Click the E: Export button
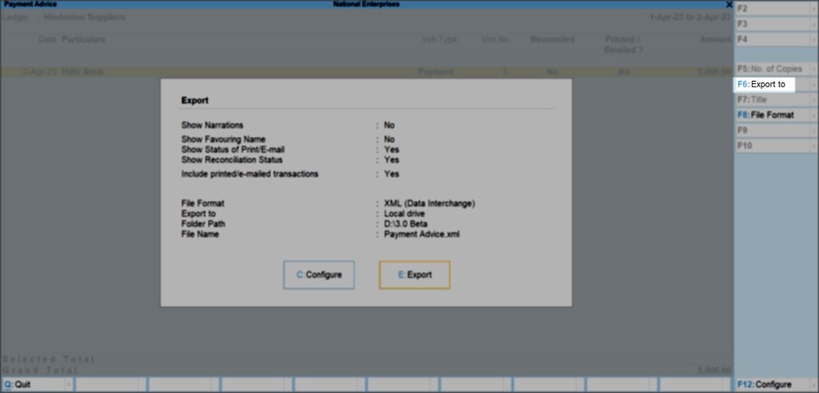819x393 pixels. coord(414,275)
